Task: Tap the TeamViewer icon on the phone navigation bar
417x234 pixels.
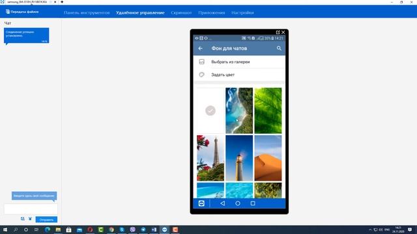Action: pos(201,203)
